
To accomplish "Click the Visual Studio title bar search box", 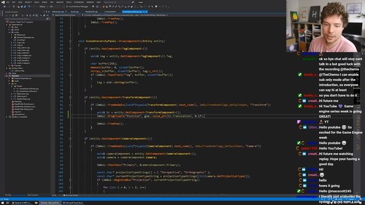I will 119,2.
